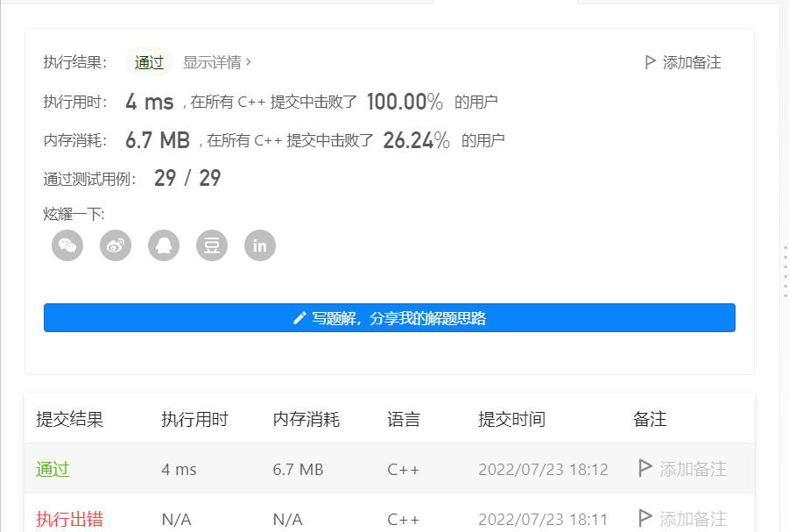Click the 提交时间 column header
Image resolution: width=789 pixels, height=532 pixels.
[511, 419]
